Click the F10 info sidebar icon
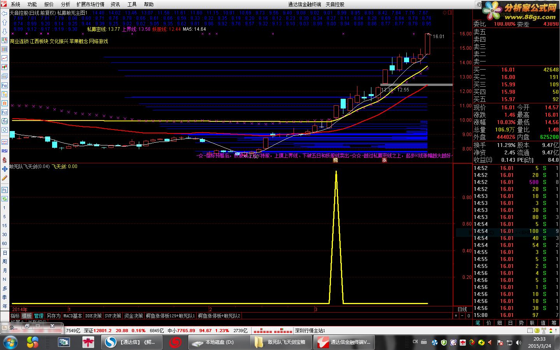Screen dimensions: 560x350 5,85
